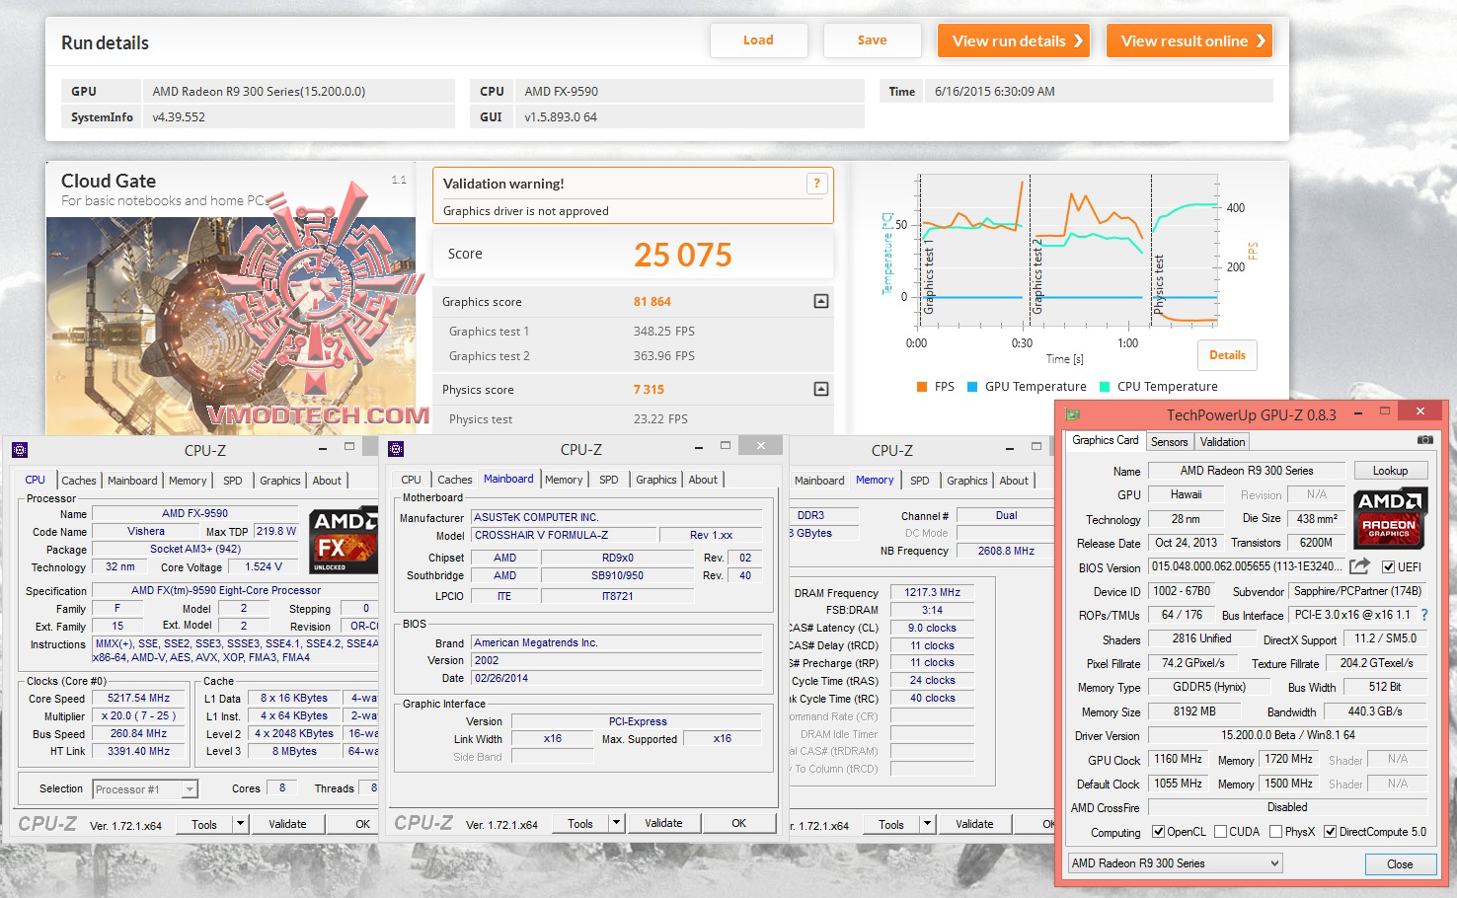This screenshot has height=898, width=1457.
Task: Click Validate in the leftmost CPU-Z window
Action: pos(287,824)
